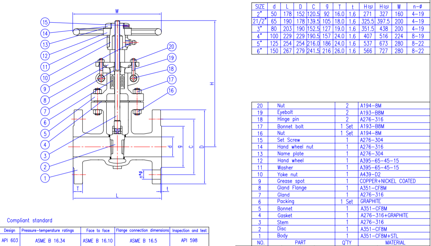Click callout circle number 12
Image resolution: width=431 pixels, height=246 pixels.
tap(45, 56)
